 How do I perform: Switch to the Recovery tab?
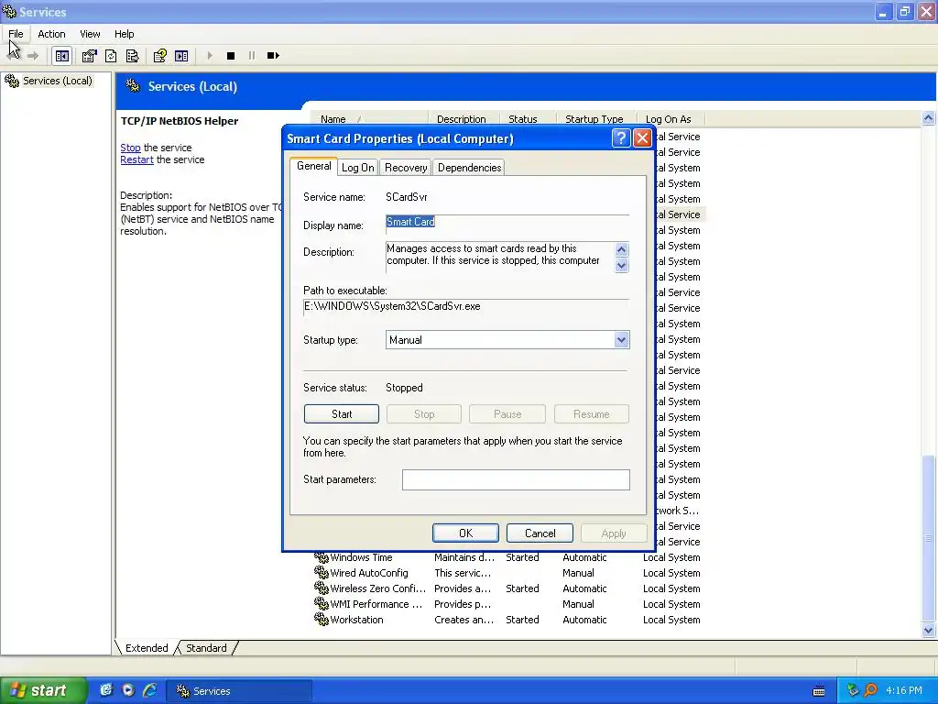406,168
